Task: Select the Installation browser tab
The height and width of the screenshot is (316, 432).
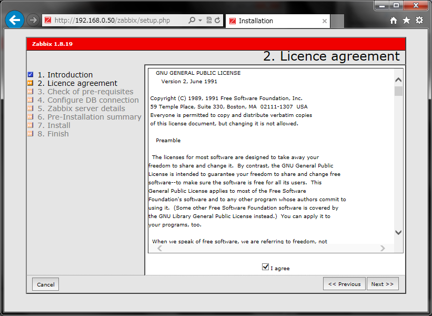Action: [278, 21]
